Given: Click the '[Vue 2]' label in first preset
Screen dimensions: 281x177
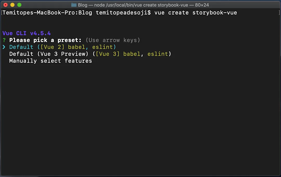Looking at the screenshot, I should click(52, 47).
